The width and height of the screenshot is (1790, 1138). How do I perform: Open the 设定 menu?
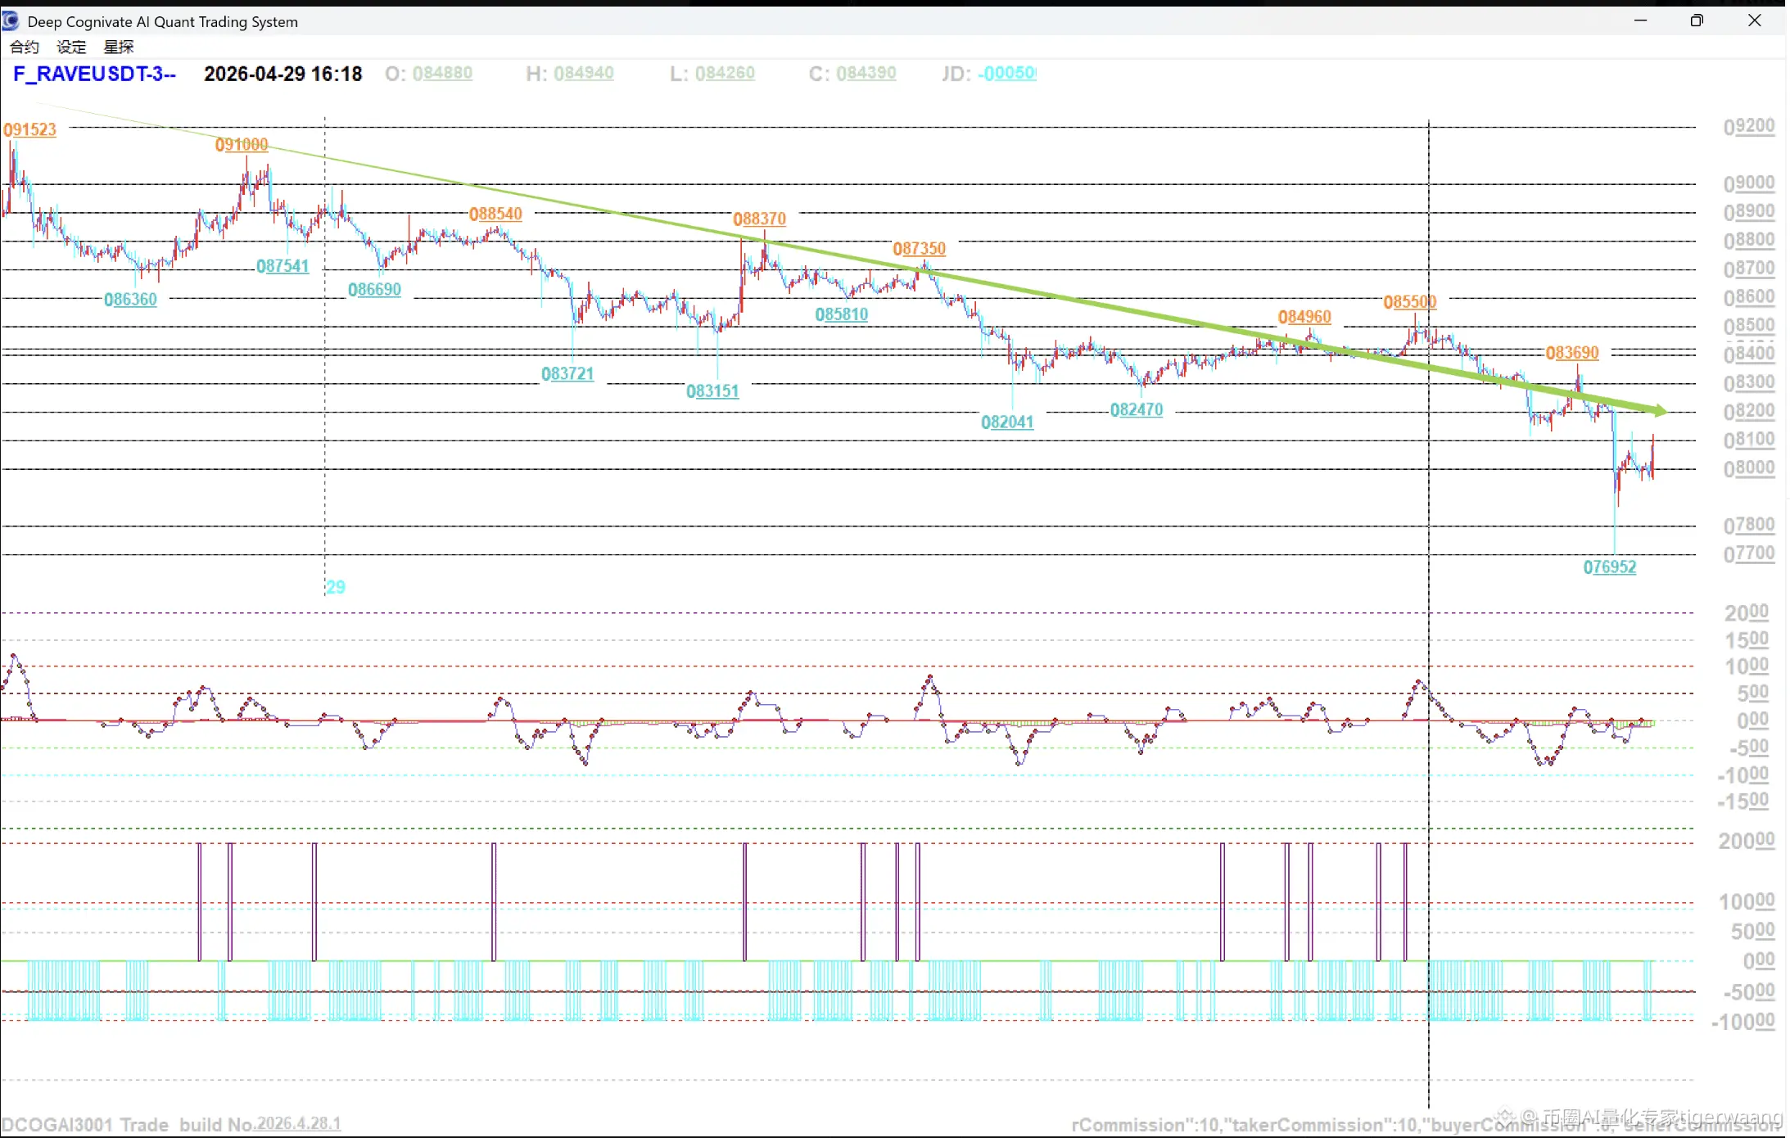pyautogui.click(x=71, y=47)
